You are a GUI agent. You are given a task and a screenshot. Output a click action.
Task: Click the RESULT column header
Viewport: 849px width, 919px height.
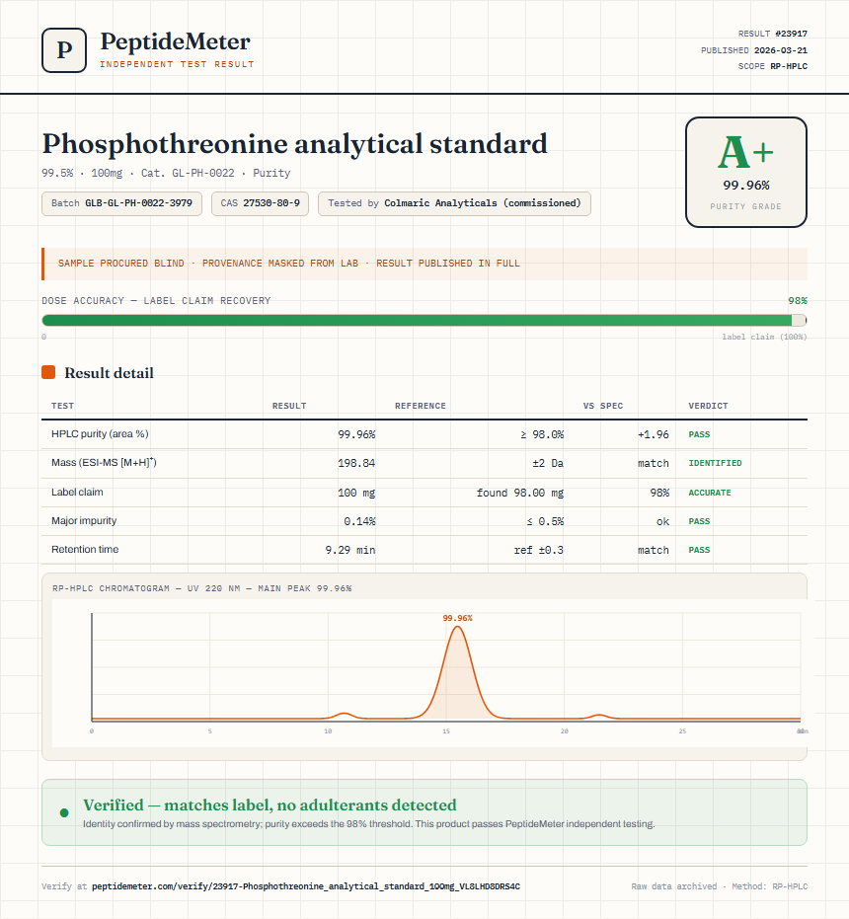pyautogui.click(x=289, y=406)
